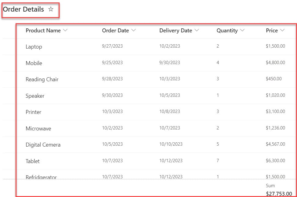297x197 pixels.
Task: Open the Microwave item
Action: pyautogui.click(x=38, y=128)
